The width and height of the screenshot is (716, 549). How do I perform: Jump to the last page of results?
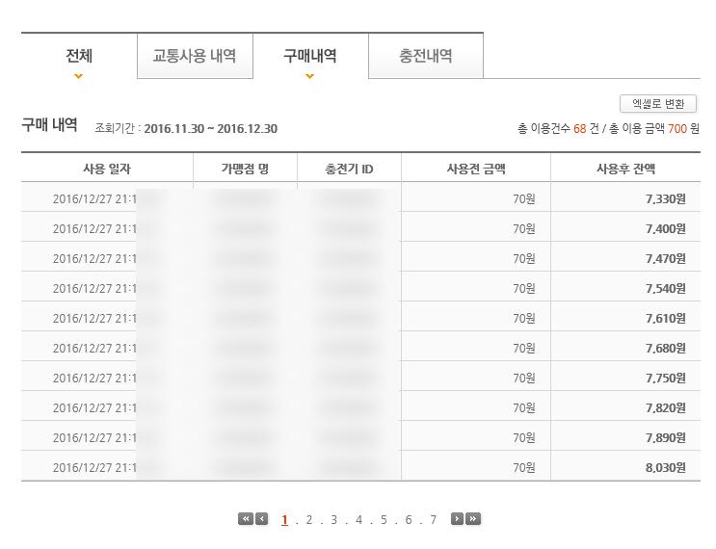coord(473,519)
